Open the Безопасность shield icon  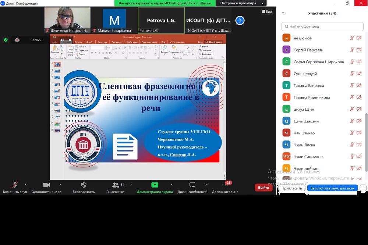click(84, 185)
